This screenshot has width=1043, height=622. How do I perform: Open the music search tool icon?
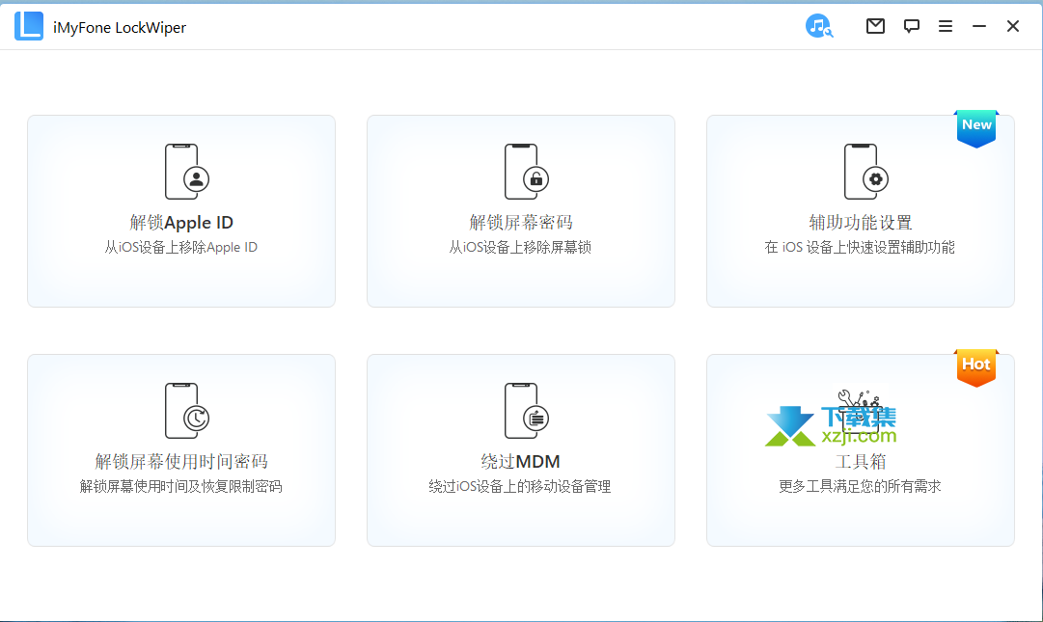[819, 26]
